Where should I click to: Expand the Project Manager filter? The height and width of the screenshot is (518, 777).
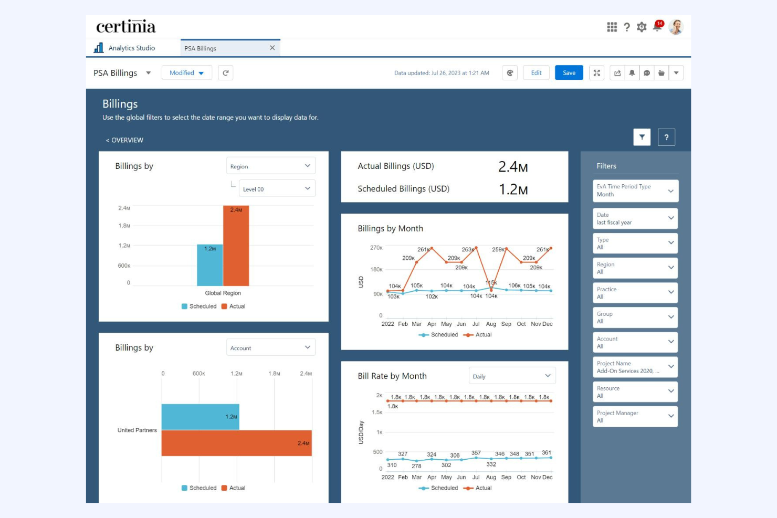click(x=635, y=416)
